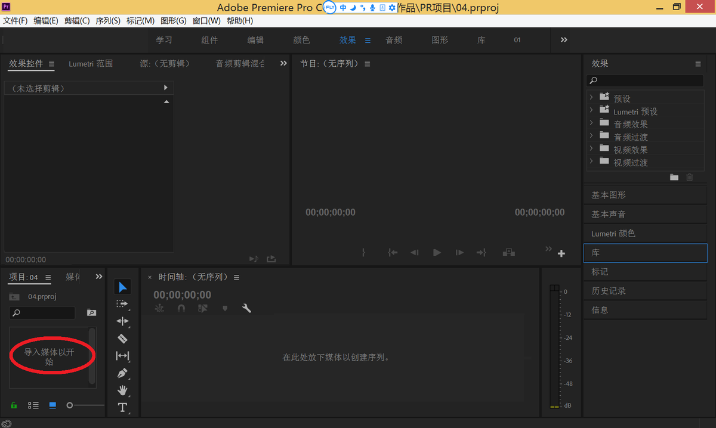
Task: Select the Razor tool
Action: (x=122, y=339)
